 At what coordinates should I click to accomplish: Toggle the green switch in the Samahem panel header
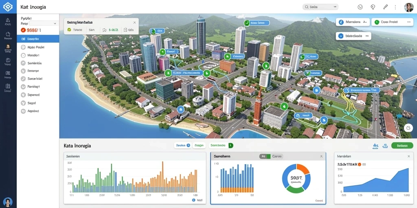(265, 156)
